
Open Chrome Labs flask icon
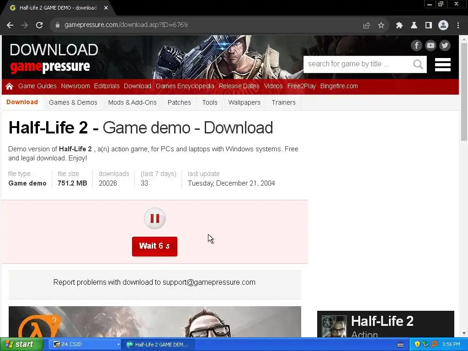coord(414,26)
